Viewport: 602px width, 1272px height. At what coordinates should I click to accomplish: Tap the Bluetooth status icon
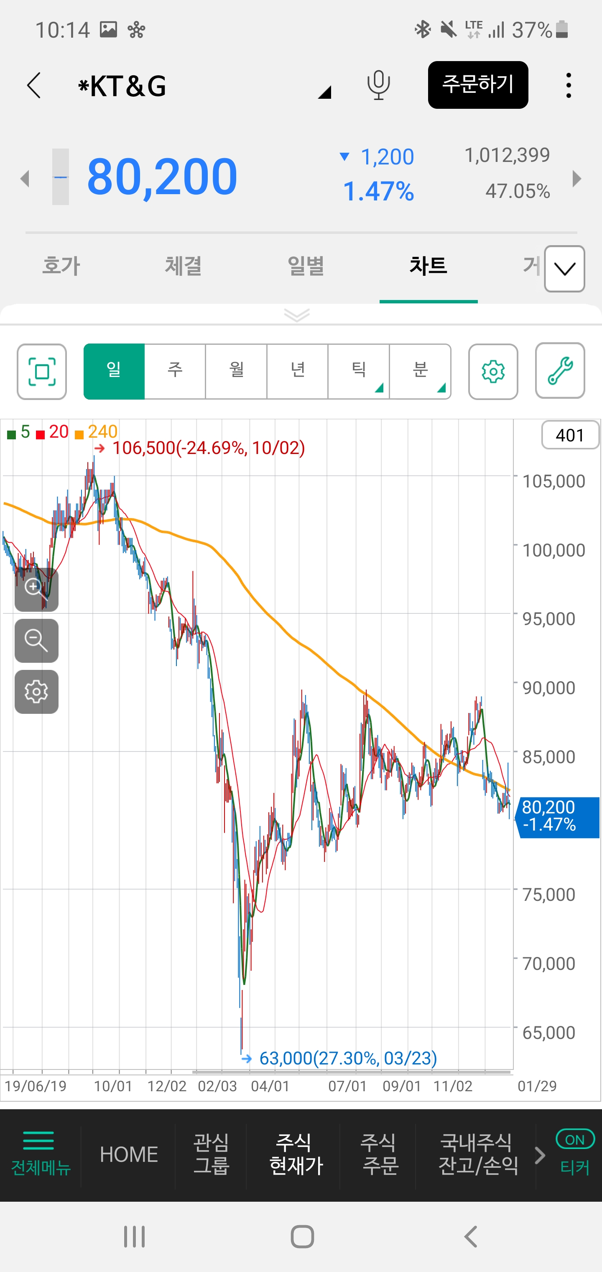[x=422, y=30]
